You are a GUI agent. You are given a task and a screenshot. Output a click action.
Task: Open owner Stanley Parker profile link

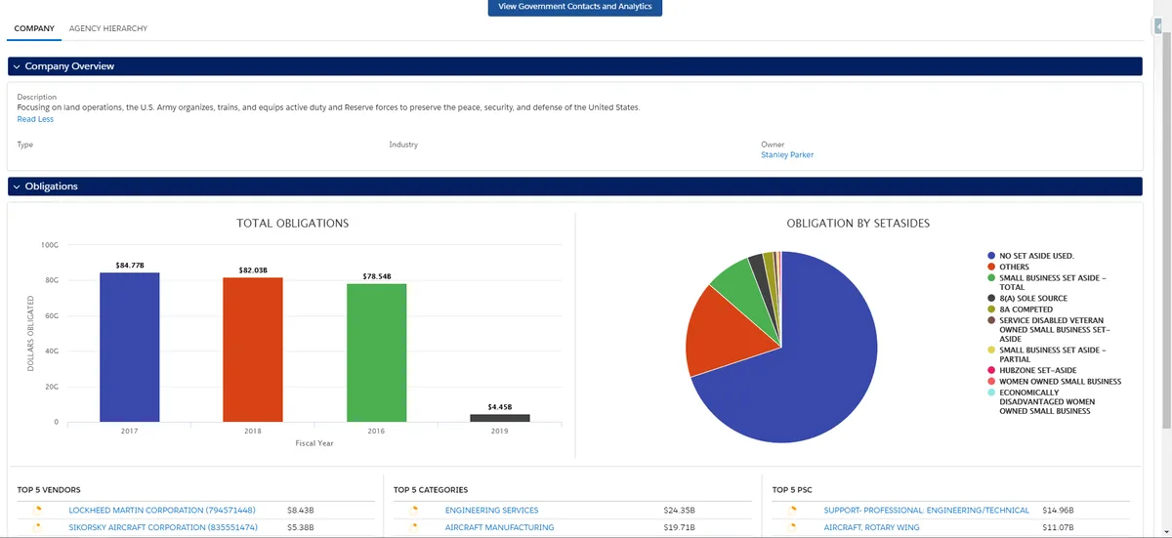click(787, 154)
